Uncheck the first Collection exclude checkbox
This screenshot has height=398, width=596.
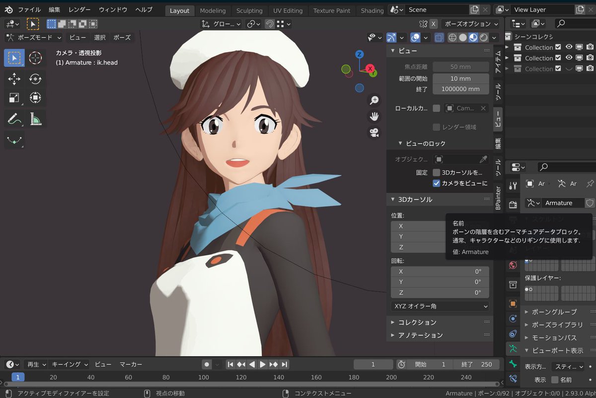558,47
